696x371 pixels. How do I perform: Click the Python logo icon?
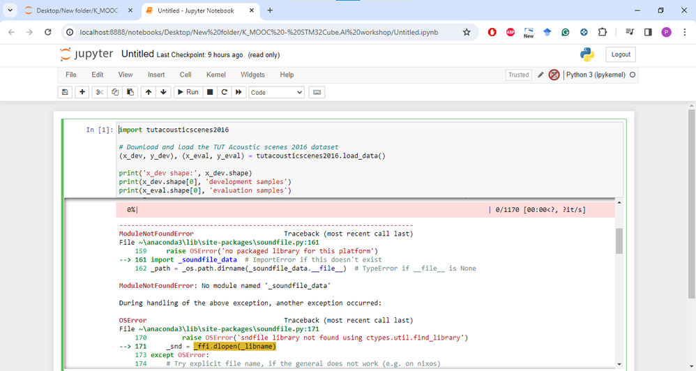click(587, 54)
